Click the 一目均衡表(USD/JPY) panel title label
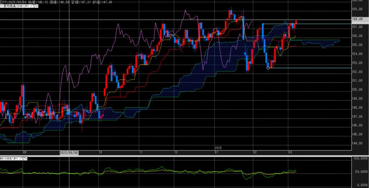 tap(17, 6)
